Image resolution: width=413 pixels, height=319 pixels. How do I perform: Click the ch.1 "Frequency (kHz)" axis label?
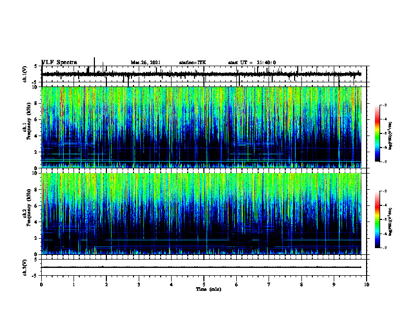[x=29, y=121]
